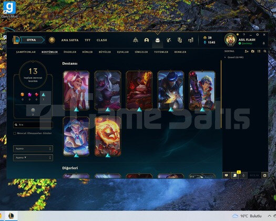Switch to the SİMGELER tab
Image resolution: width=276 pixels, height=221 pixels.
141,52
